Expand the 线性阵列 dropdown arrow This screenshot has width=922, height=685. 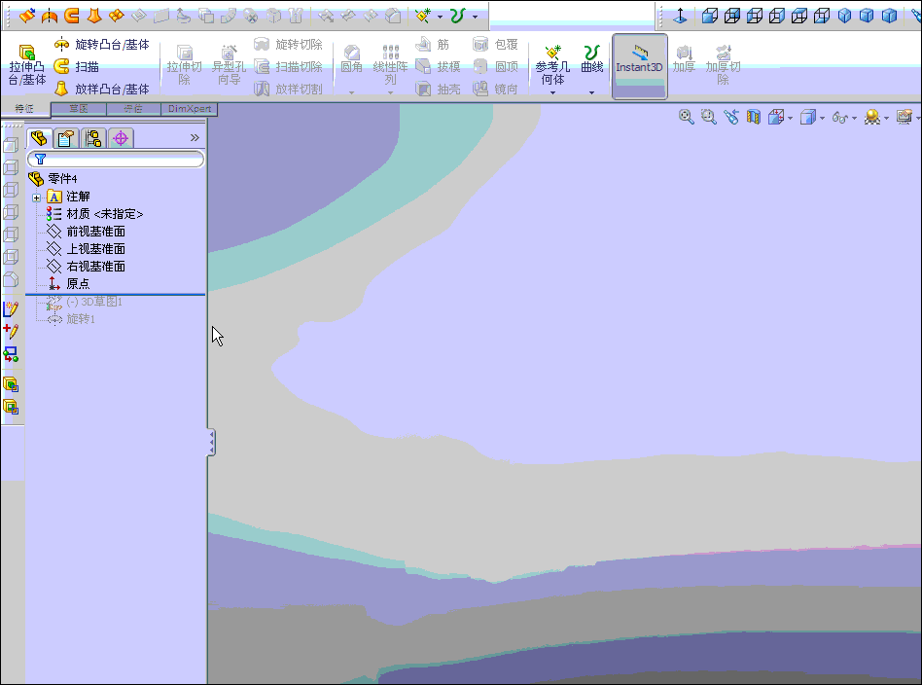390,93
